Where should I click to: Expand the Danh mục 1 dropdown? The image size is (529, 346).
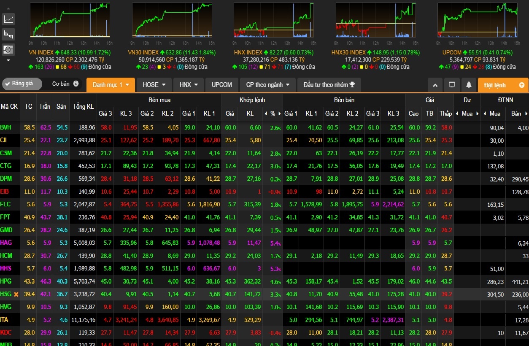coord(111,85)
